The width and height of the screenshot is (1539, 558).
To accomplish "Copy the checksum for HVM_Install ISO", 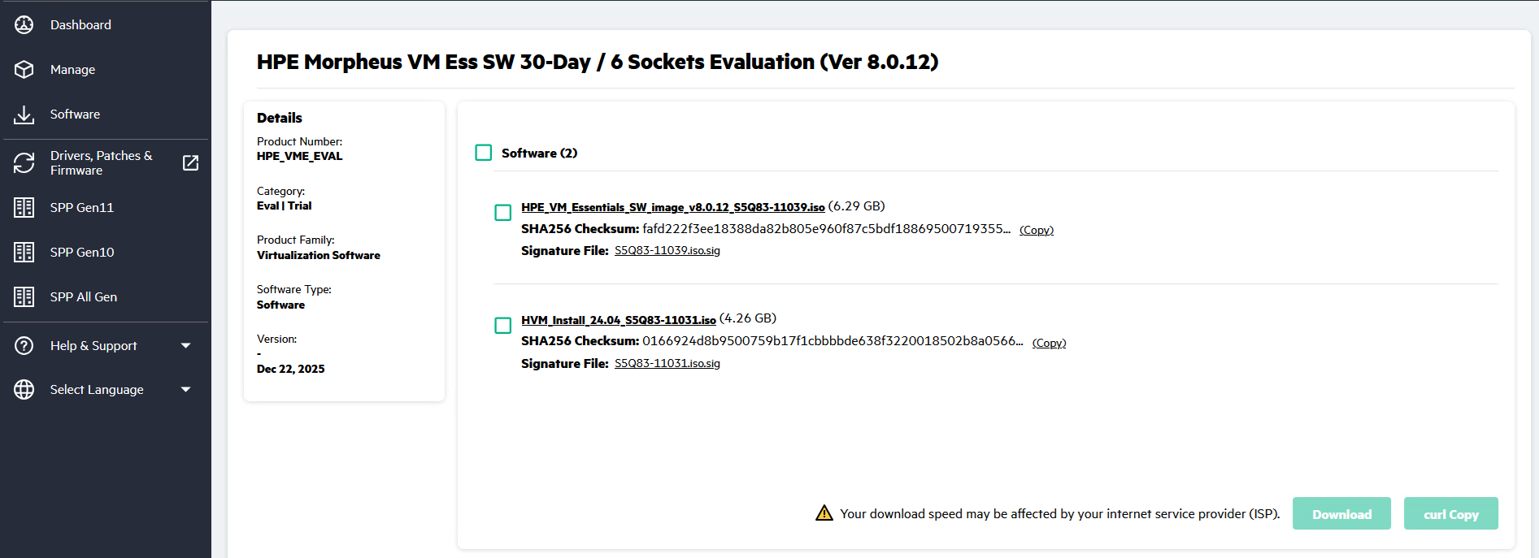I will (x=1049, y=344).
